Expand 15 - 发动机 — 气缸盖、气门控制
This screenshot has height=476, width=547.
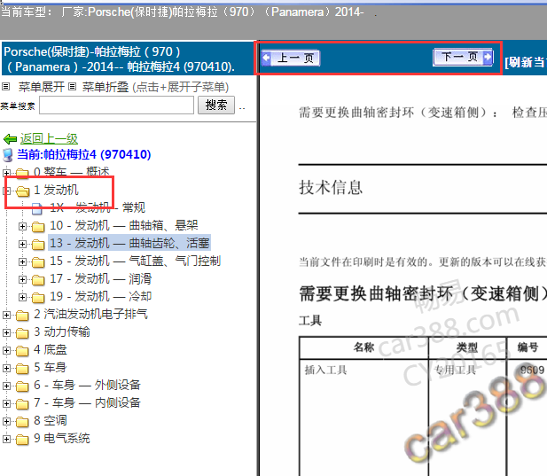(22, 261)
